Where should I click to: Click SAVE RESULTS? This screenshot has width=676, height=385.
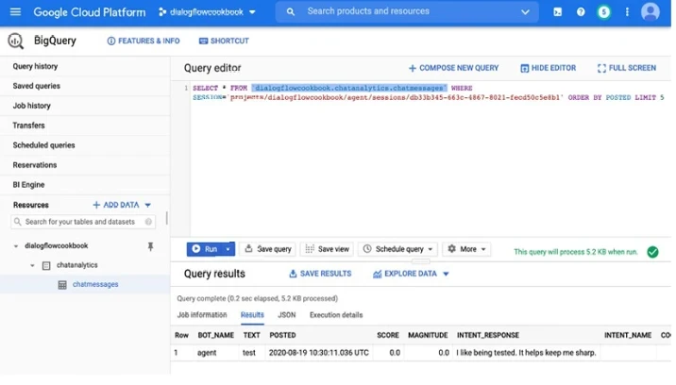coord(320,274)
